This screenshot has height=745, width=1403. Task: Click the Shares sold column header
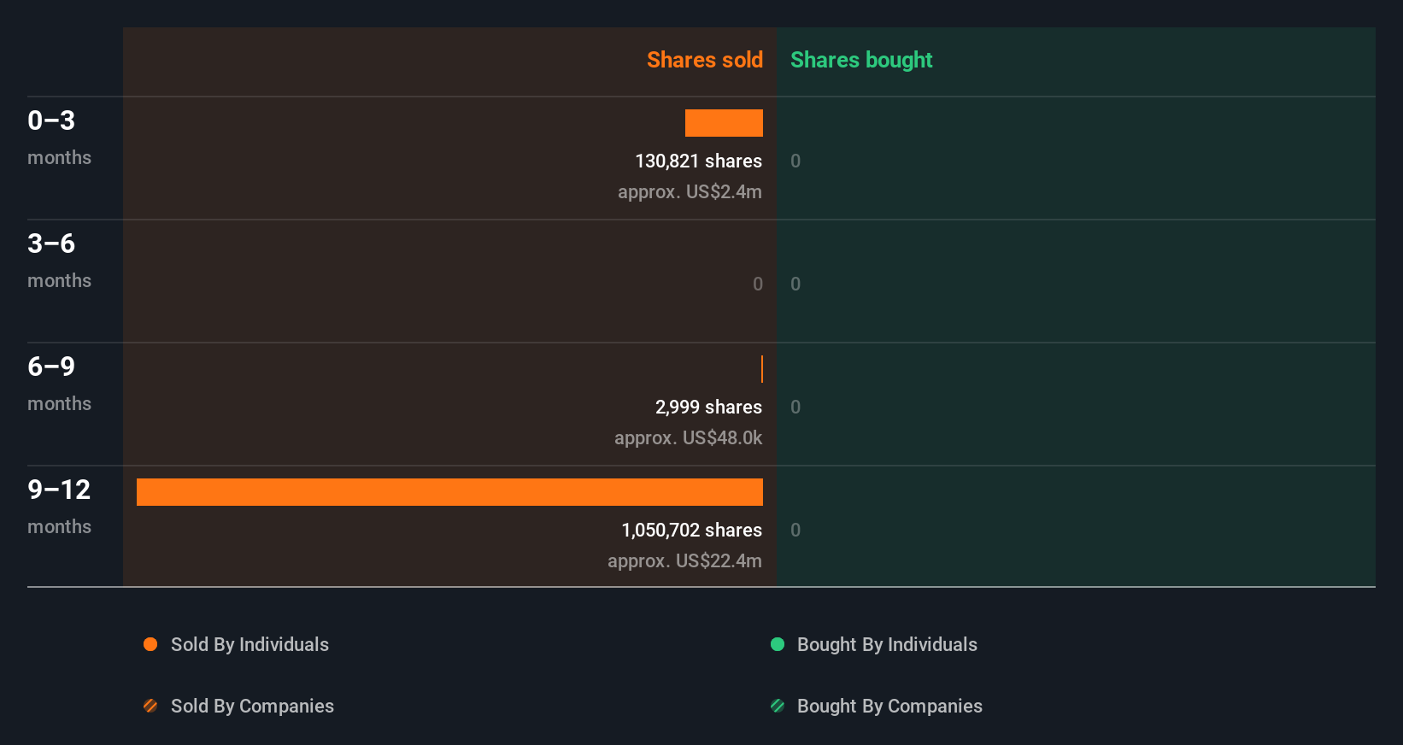point(705,60)
